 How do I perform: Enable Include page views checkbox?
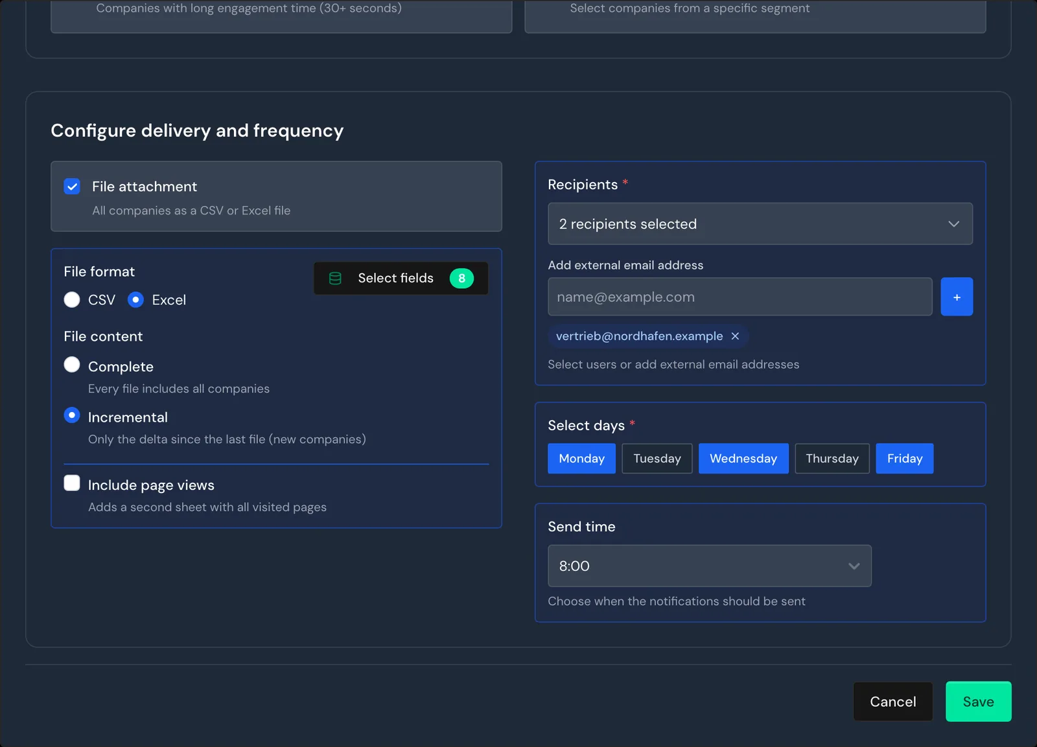[72, 483]
